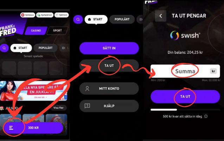The width and height of the screenshot is (224, 141).
Task: Open Spelpaus from the top bar
Action: pyautogui.click(x=28, y=15)
